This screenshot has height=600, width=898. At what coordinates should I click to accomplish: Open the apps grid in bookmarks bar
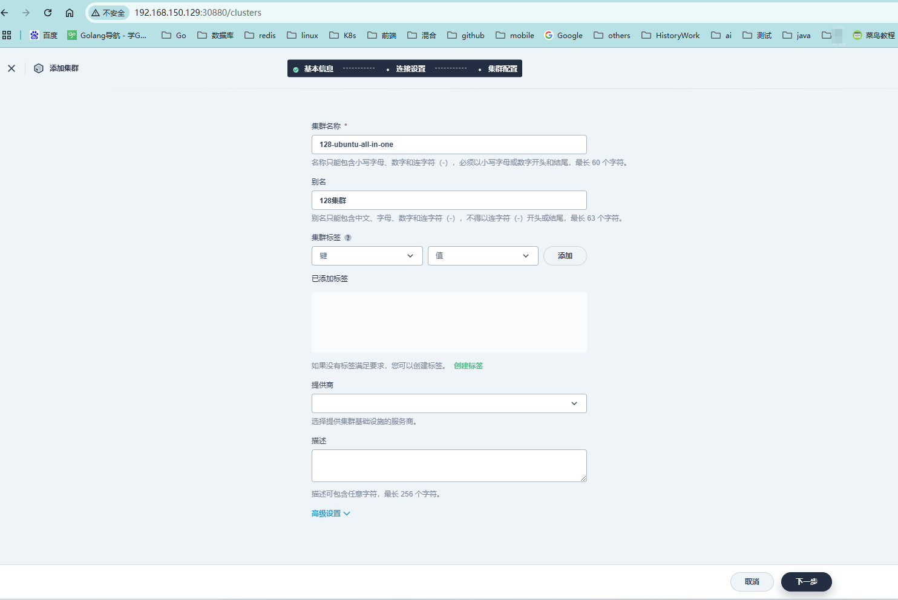7,35
